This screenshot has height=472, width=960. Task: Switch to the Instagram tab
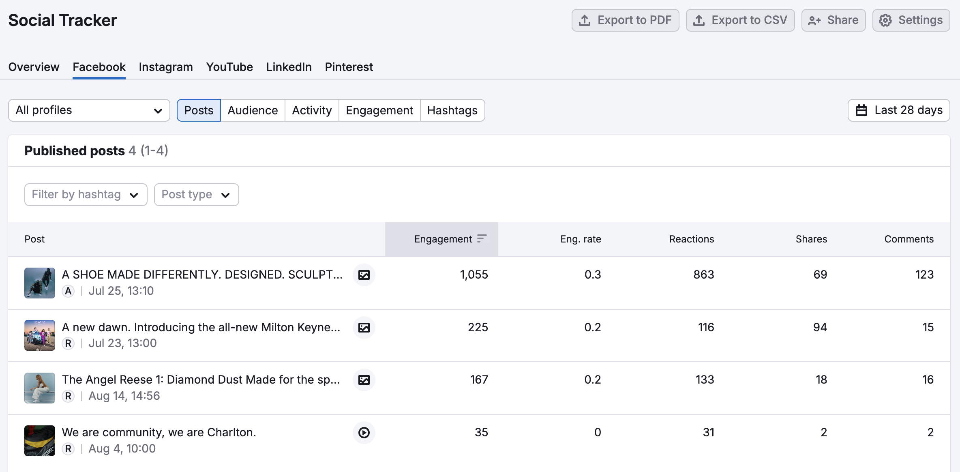(x=165, y=67)
